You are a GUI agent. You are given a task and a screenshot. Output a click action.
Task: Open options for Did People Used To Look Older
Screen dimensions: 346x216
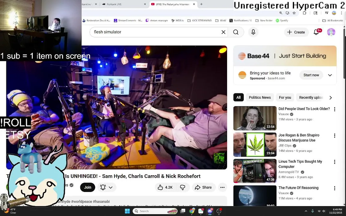(x=335, y=109)
